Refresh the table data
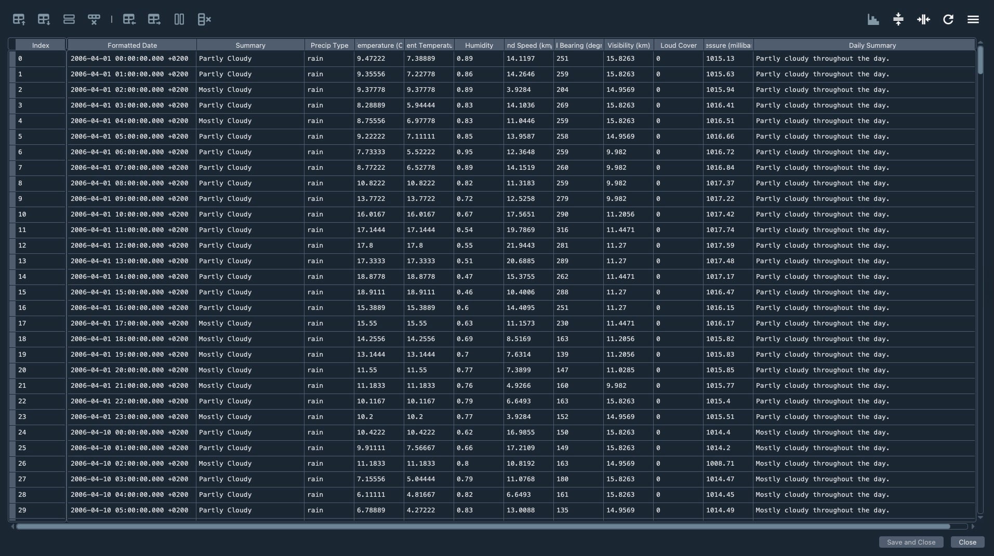 (948, 20)
